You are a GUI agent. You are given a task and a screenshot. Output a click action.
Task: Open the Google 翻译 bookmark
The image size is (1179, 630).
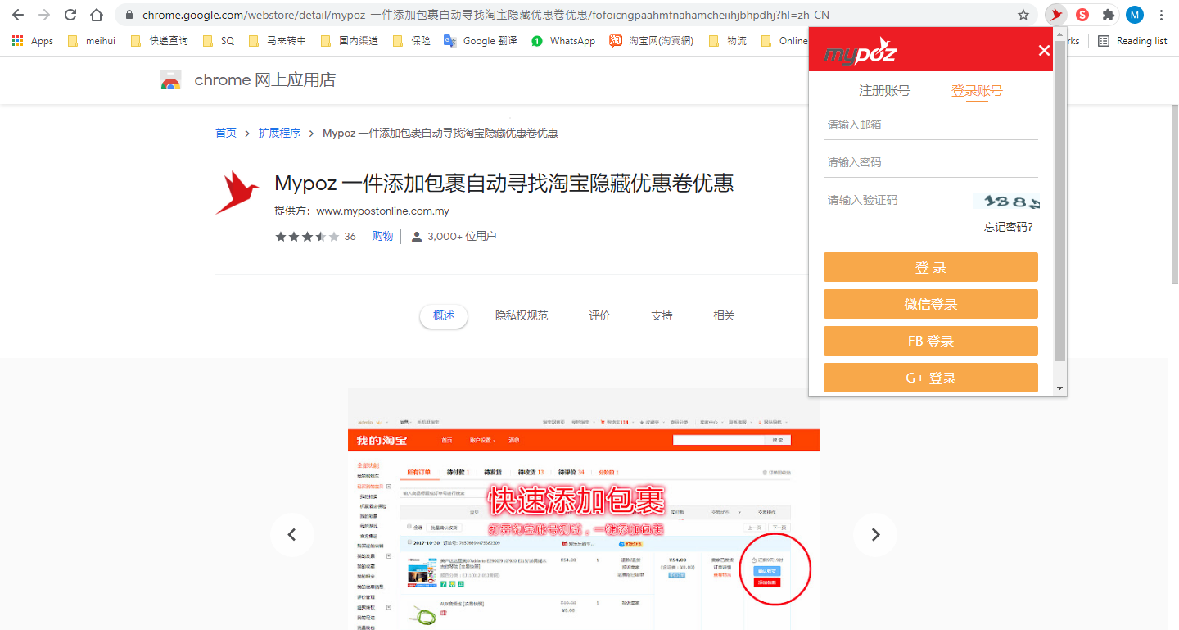481,41
